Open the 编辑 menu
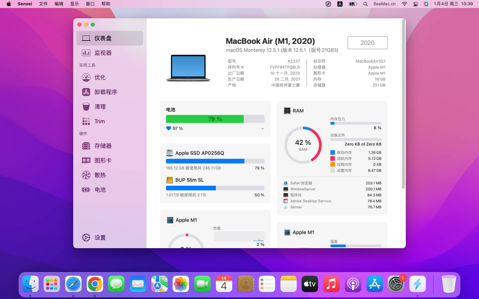 click(x=59, y=4)
